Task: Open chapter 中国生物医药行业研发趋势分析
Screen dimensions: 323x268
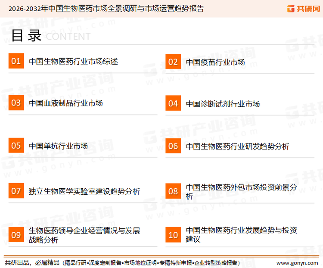Action: click(237, 146)
